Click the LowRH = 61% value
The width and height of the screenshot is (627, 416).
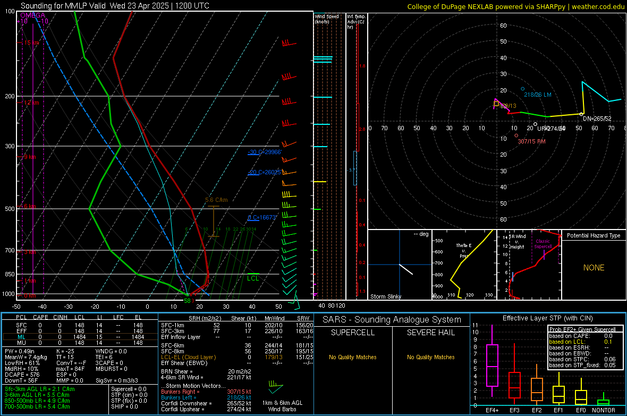pos(22,363)
